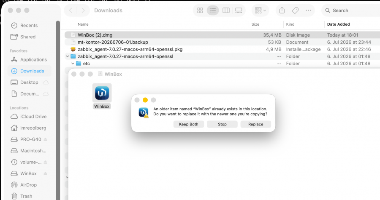The width and height of the screenshot is (380, 200).
Task: Click the WinBox window title proxy icon
Action: click(x=100, y=74)
